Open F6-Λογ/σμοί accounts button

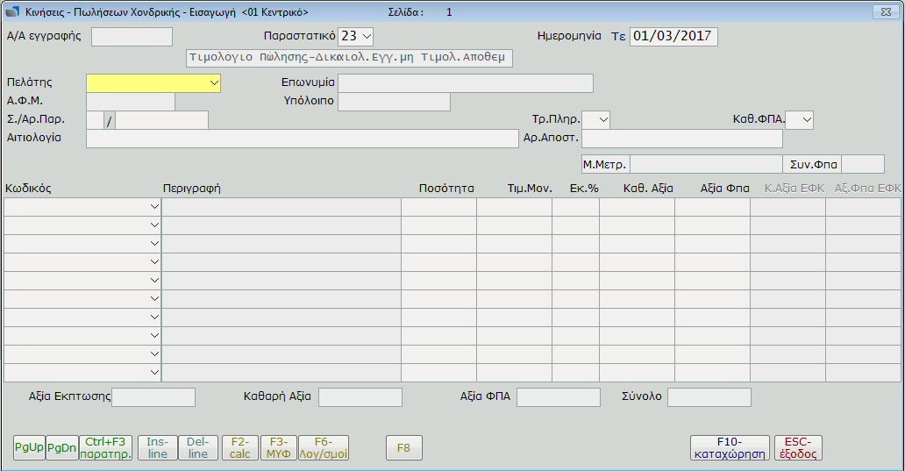pos(323,447)
